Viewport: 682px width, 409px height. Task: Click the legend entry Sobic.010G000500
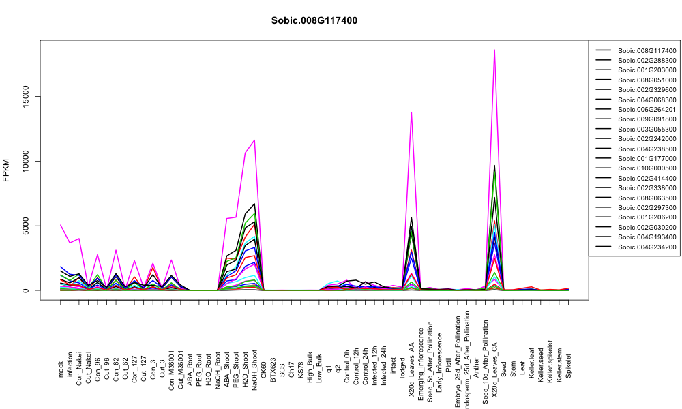(x=636, y=168)
